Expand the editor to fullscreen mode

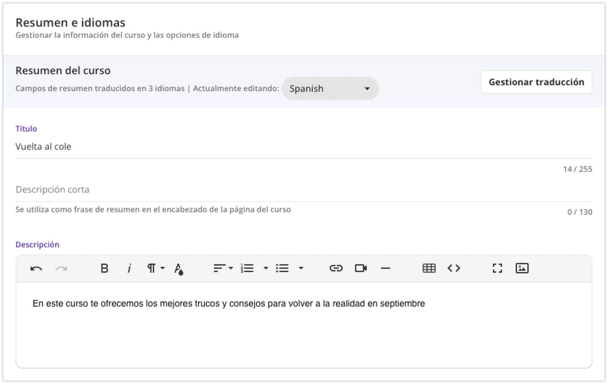[497, 268]
